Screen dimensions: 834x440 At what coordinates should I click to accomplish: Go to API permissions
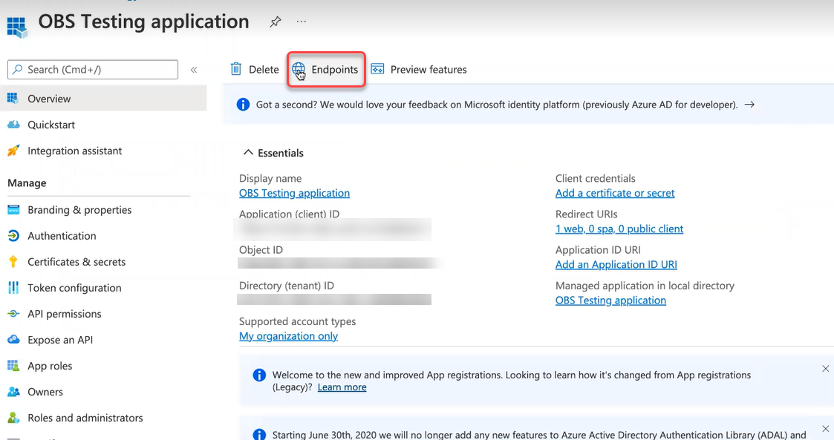[64, 314]
